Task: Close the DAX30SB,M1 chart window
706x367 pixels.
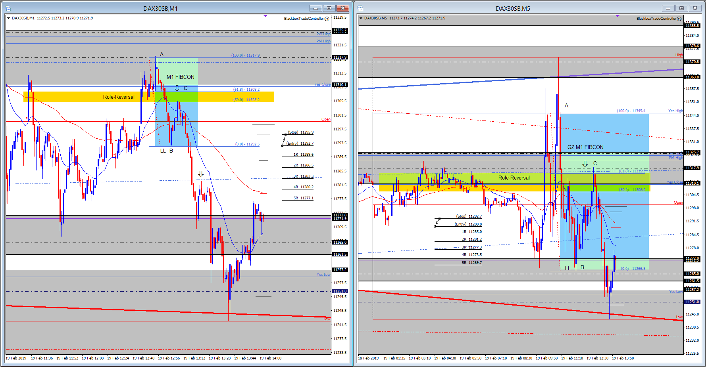Action: click(x=342, y=8)
